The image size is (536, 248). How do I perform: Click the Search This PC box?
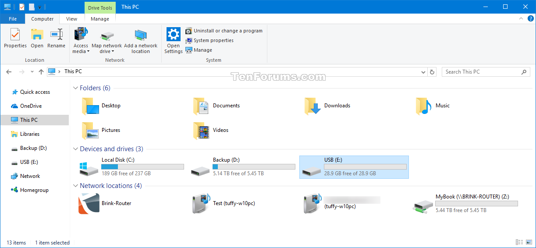[x=485, y=72]
